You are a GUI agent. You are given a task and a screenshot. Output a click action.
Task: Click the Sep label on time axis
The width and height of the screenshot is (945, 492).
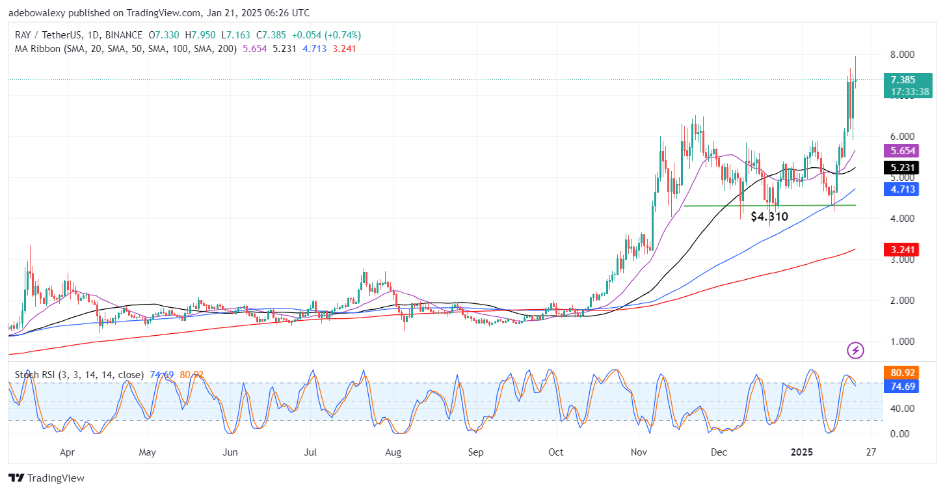[x=475, y=452]
